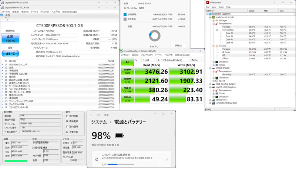The image size is (296, 169).
Task: Click the energy recommendations leaf icon
Action: pyautogui.click(x=97, y=159)
